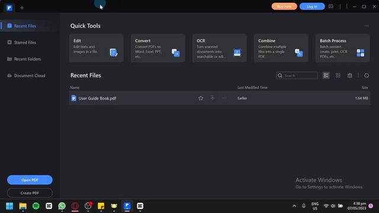Open File Explorer from taskbar
Image resolution: width=379 pixels, height=213 pixels.
point(23,206)
